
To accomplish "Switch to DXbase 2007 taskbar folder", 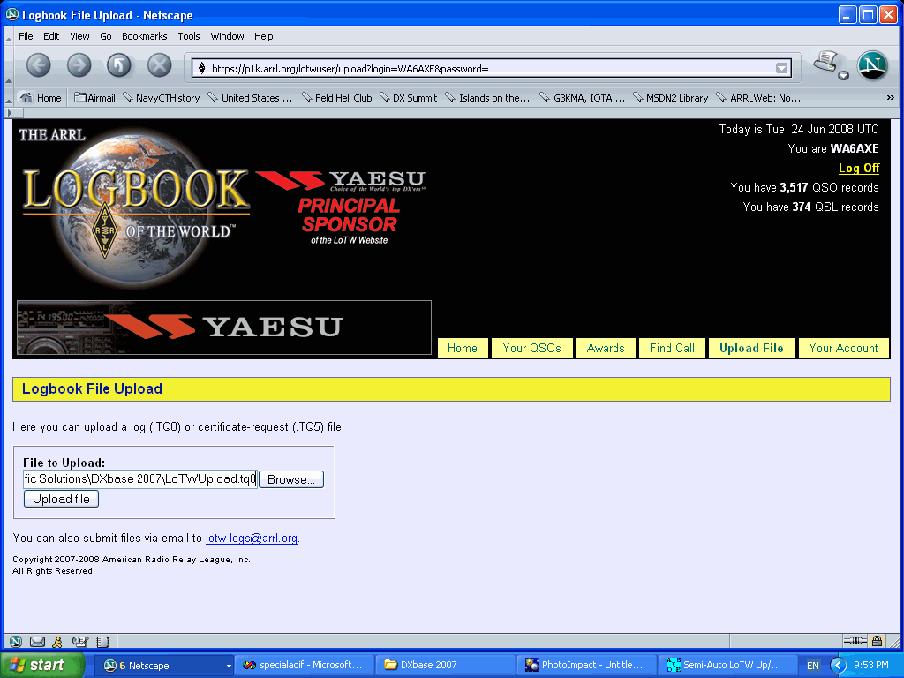I will click(445, 666).
